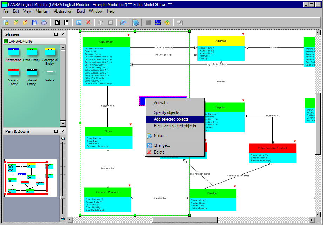
Task: Open the Window menu
Action: (96, 11)
